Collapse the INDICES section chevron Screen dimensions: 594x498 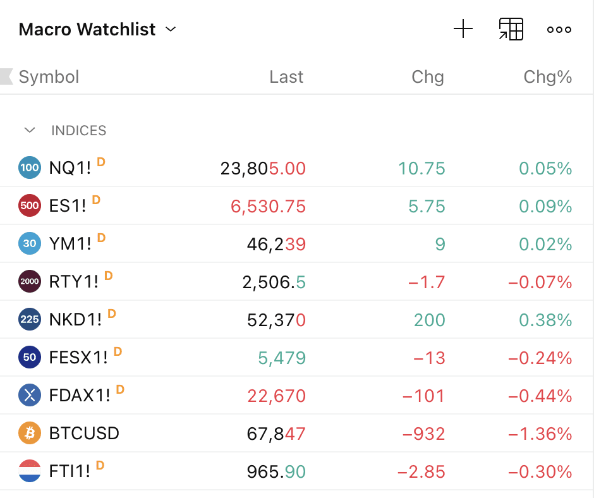(29, 131)
